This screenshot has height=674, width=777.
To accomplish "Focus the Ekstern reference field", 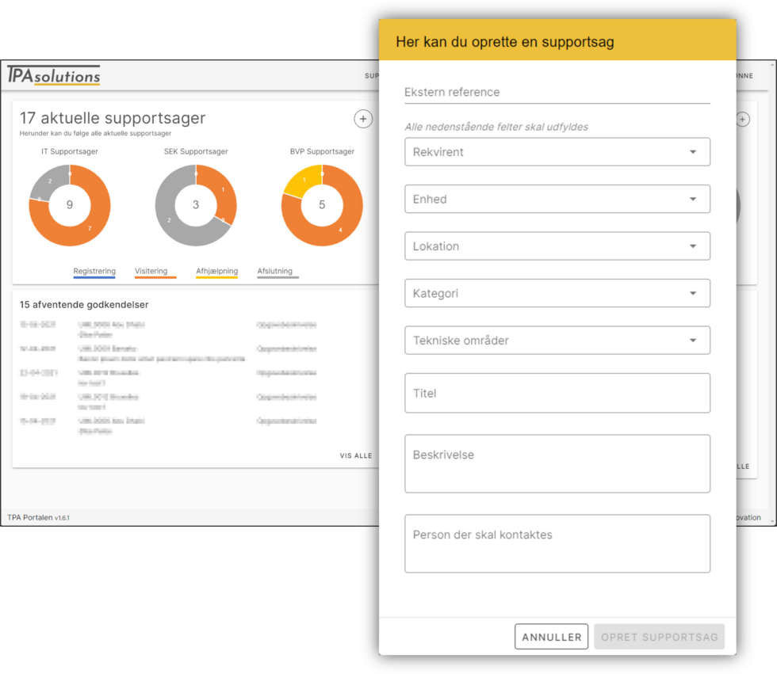I will [557, 92].
